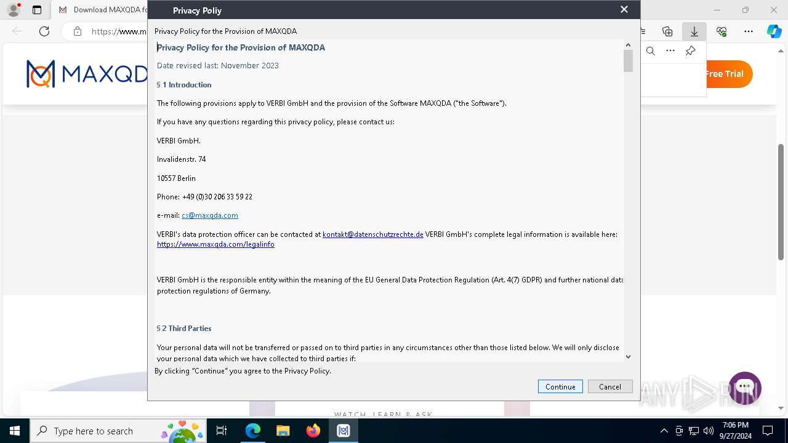Image resolution: width=788 pixels, height=443 pixels.
Task: Click the policy scrollbar down arrow
Action: pos(628,357)
